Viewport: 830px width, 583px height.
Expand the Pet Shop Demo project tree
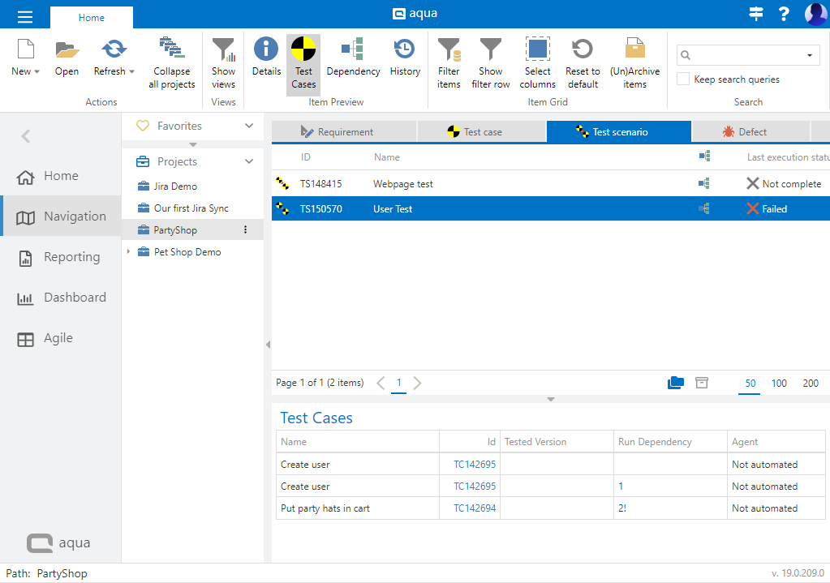(x=127, y=252)
